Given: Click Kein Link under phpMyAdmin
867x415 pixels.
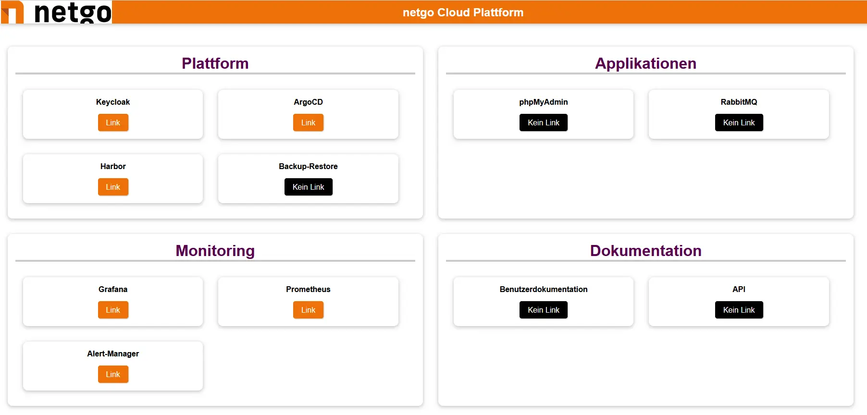Looking at the screenshot, I should pos(544,122).
